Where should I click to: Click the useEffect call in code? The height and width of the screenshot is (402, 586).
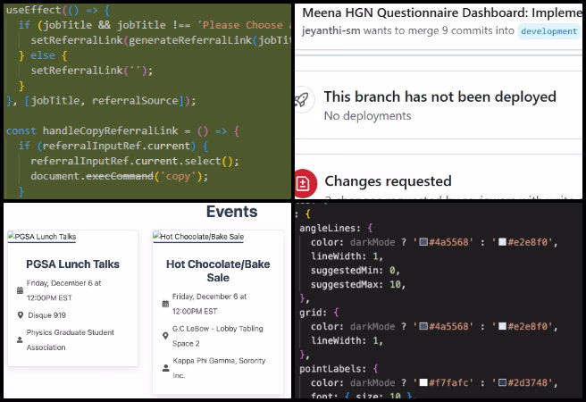click(x=34, y=10)
